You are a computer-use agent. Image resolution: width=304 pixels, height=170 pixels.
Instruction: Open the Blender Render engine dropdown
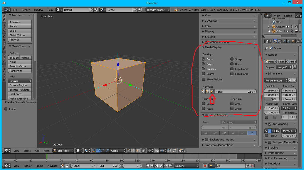(158, 10)
